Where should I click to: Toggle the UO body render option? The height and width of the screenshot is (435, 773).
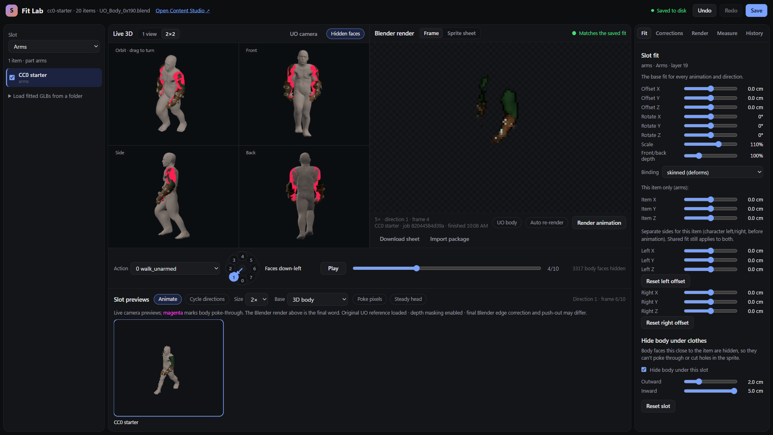[x=507, y=223]
